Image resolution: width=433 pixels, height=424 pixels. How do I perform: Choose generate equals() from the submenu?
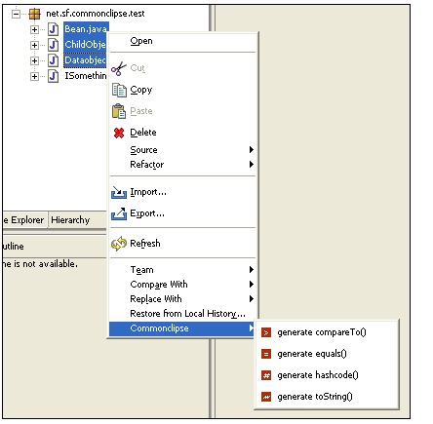(x=328, y=354)
